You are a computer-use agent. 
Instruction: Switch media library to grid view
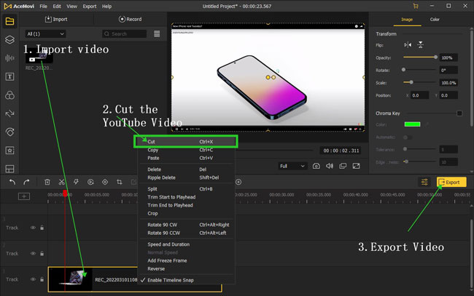point(157,33)
